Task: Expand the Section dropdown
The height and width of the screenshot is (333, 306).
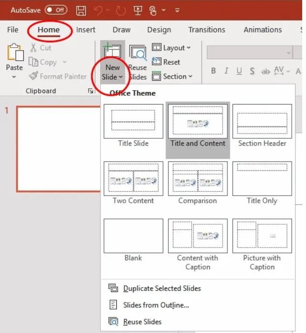Action: [x=172, y=76]
